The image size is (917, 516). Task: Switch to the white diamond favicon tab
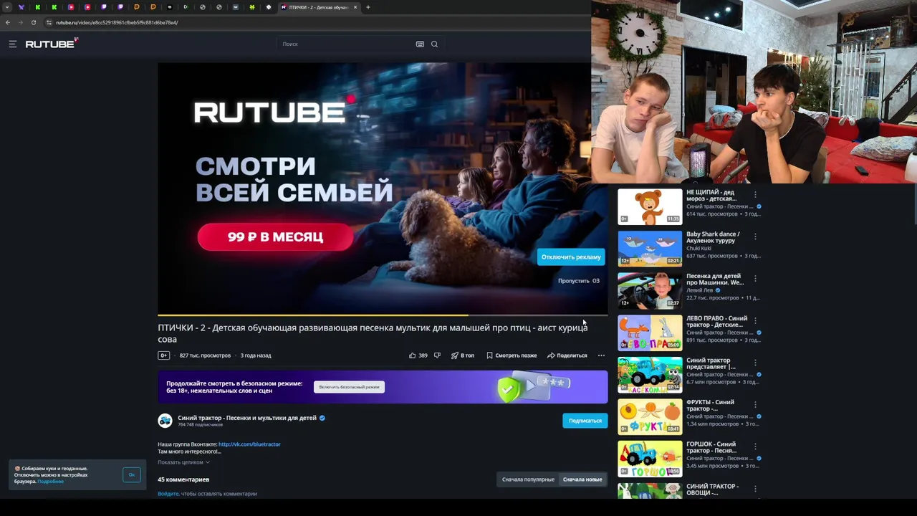[x=269, y=7]
